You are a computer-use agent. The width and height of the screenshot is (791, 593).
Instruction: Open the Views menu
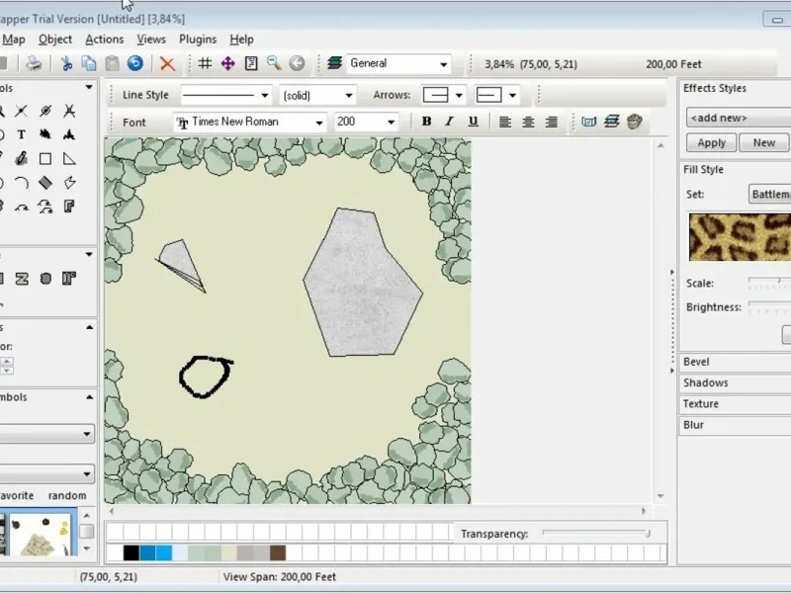click(151, 40)
